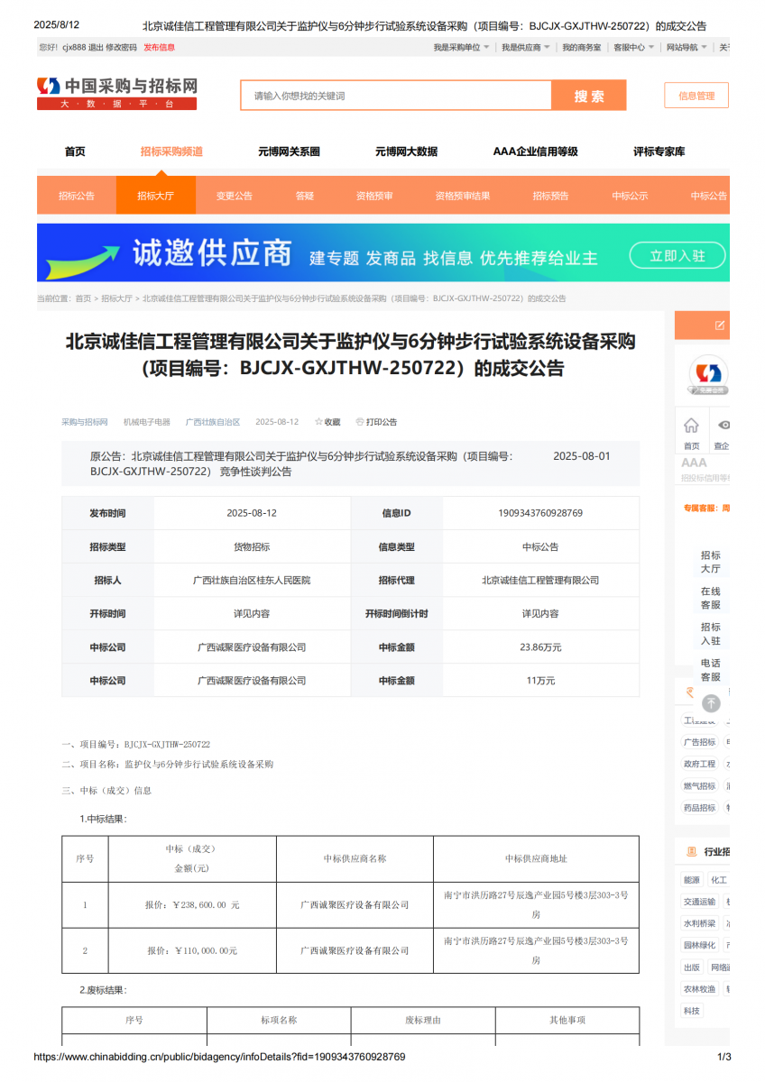Click the printer icon for 打印公告
Viewport: 765px width, 1082px height.
pos(360,422)
